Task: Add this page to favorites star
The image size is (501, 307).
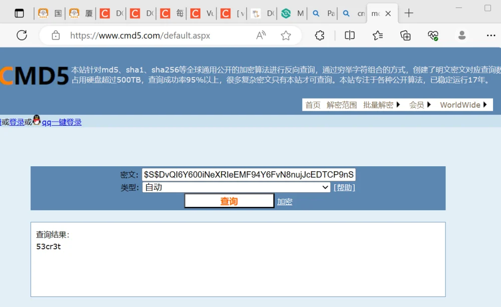Action: (x=286, y=35)
